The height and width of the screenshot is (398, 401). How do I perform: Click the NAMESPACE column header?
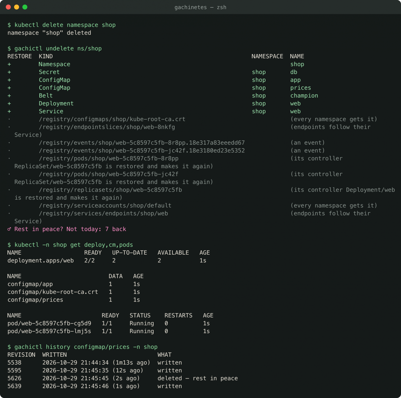click(x=267, y=56)
